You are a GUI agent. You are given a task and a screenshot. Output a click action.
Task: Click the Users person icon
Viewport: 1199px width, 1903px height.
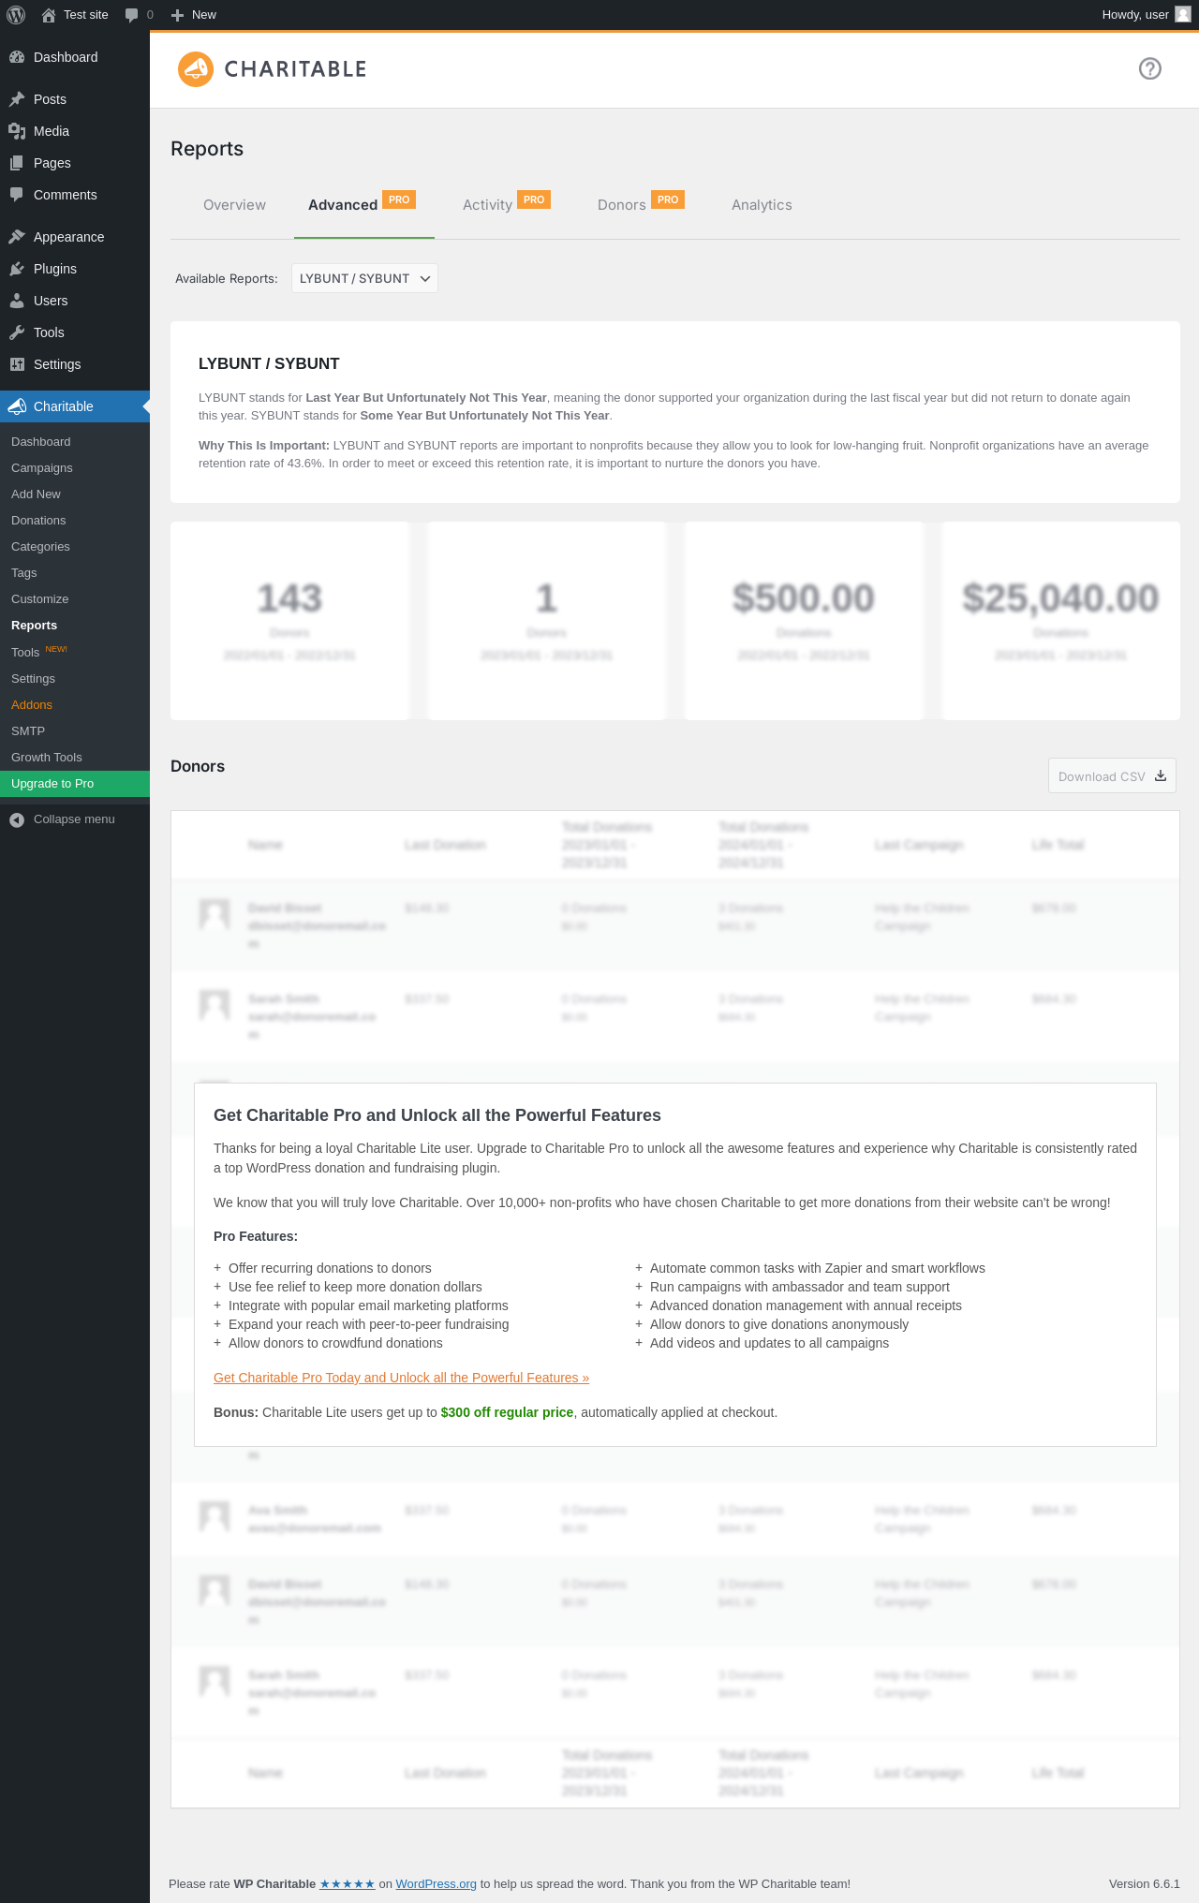pos(17,301)
